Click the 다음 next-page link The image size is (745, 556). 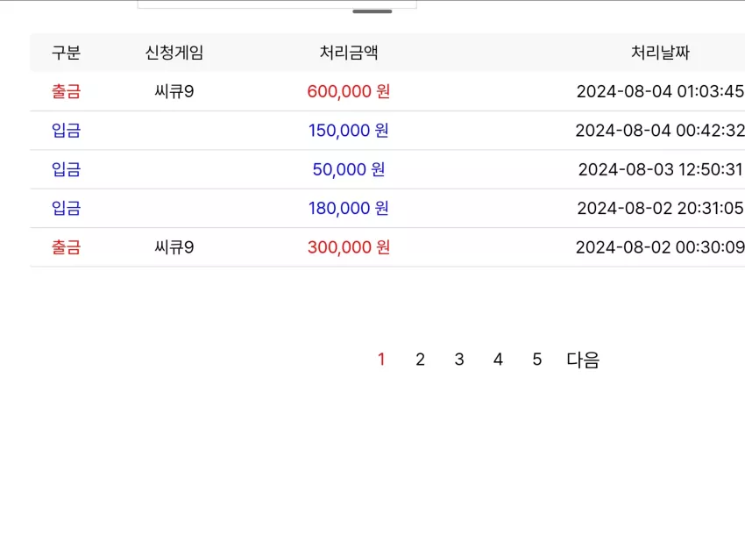[583, 360]
